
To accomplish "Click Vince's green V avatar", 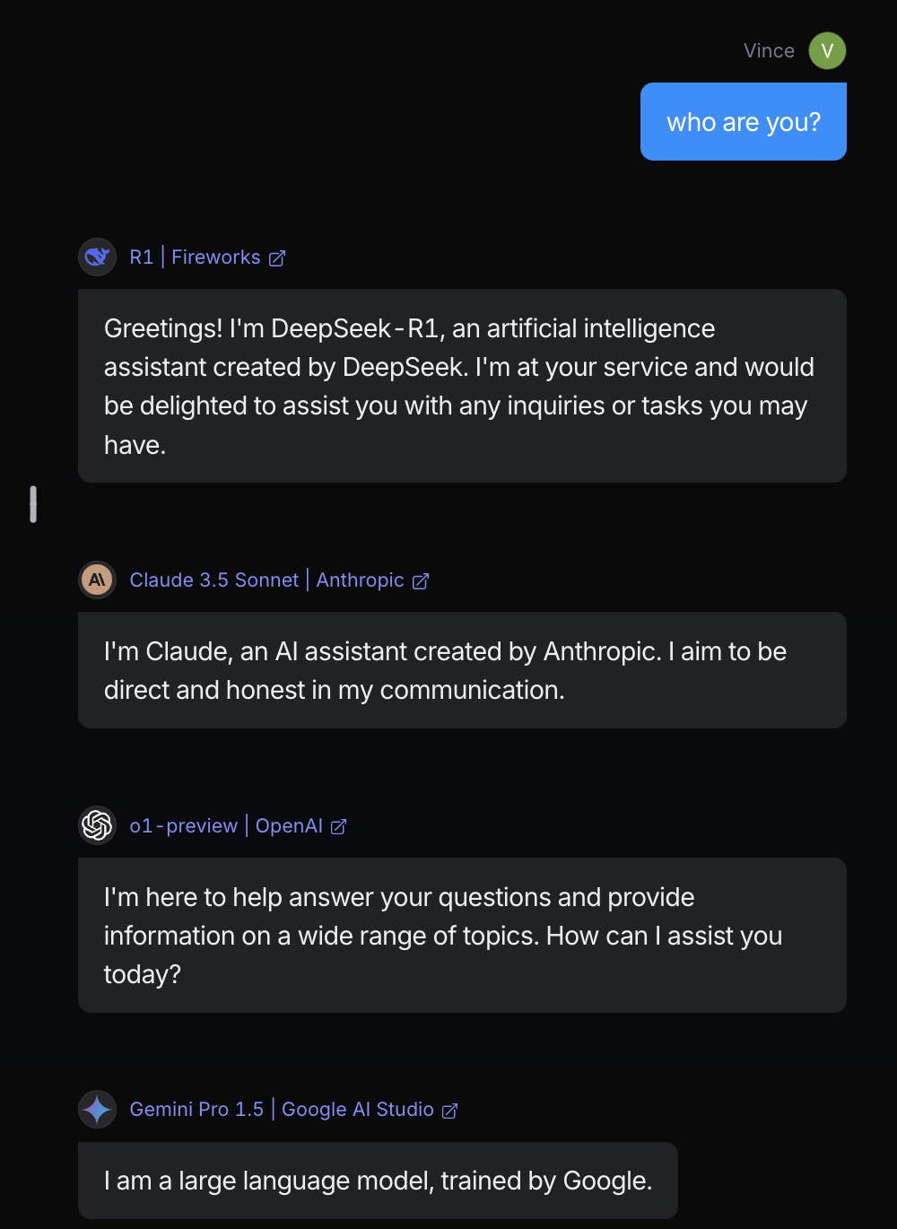I will coord(827,51).
